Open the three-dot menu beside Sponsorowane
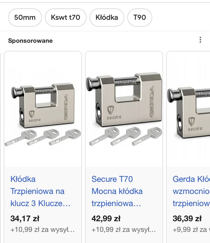Image resolution: width=210 pixels, height=243 pixels. pyautogui.click(x=200, y=40)
